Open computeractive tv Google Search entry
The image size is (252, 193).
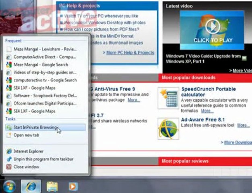pyautogui.click(x=46, y=80)
